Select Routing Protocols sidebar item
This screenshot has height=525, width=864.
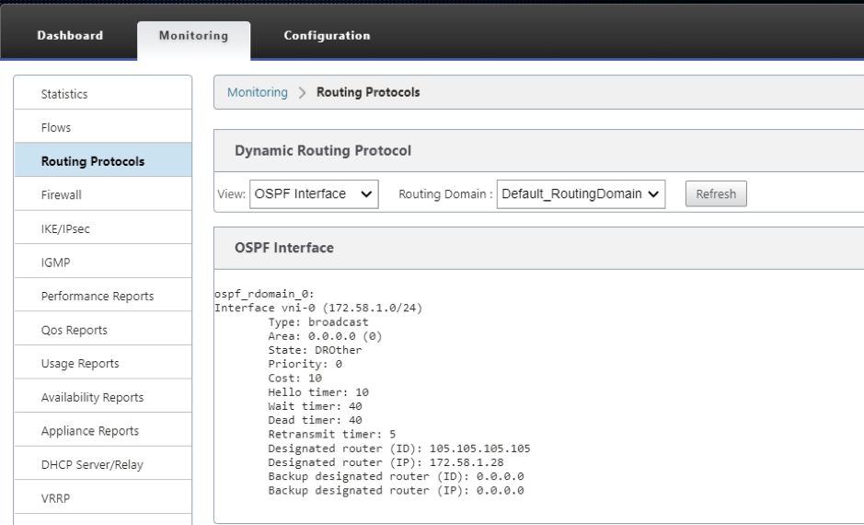pos(103,161)
